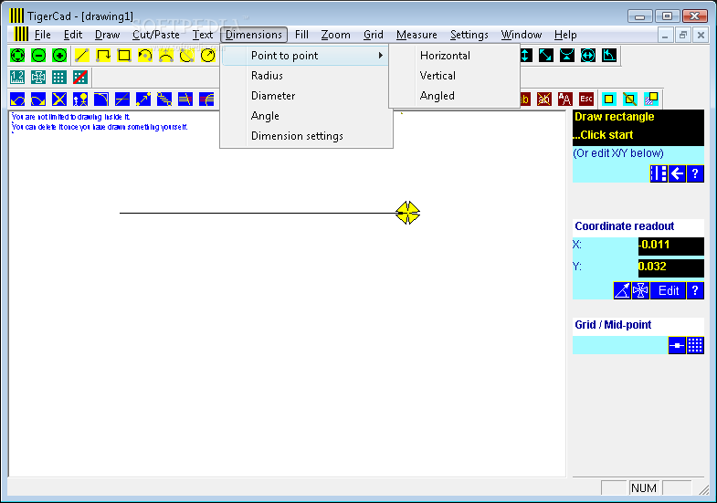Select the yellow draw line tool
Screen dimensions: 717x503
82,56
